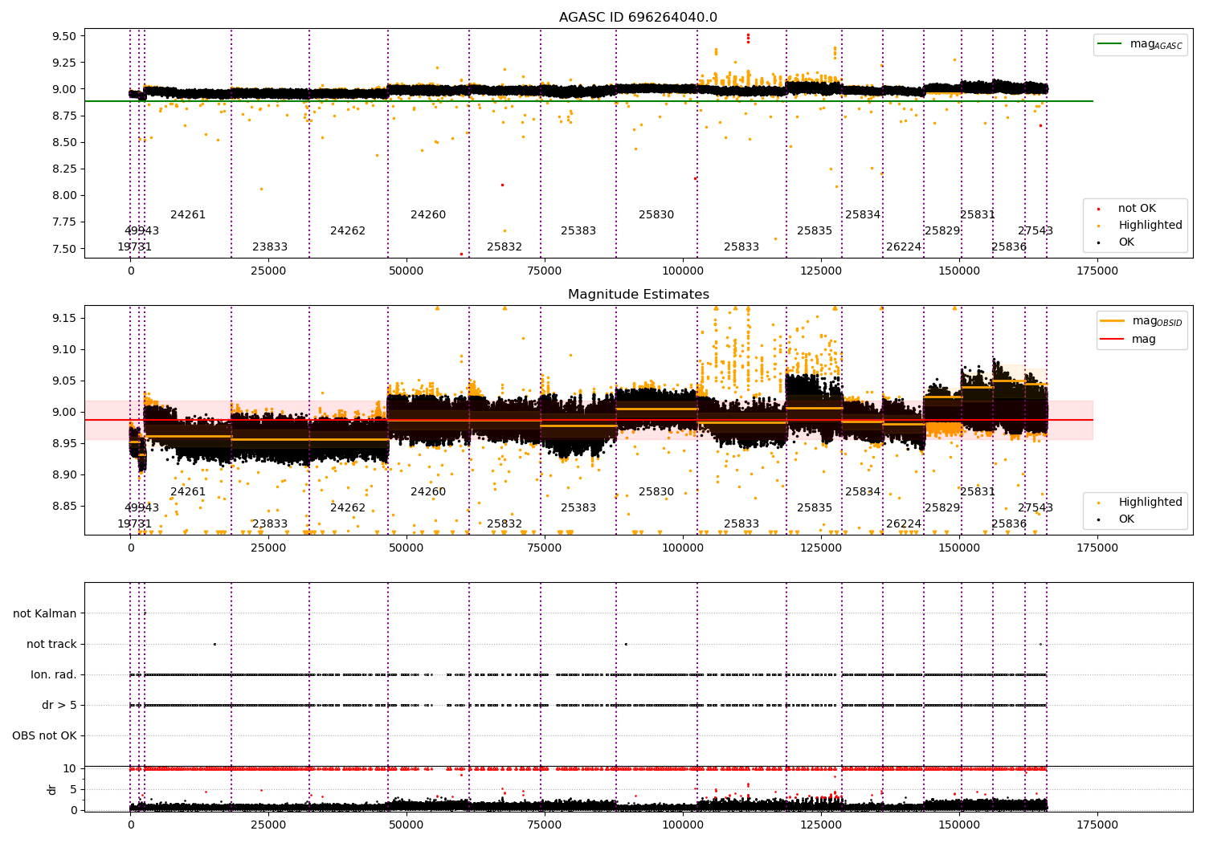
Task: Select the Magnitude Estimates subplot title
Action: [x=638, y=295]
